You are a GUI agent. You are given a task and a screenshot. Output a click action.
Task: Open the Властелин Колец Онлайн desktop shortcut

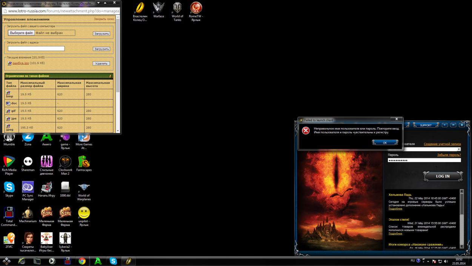tap(140, 12)
